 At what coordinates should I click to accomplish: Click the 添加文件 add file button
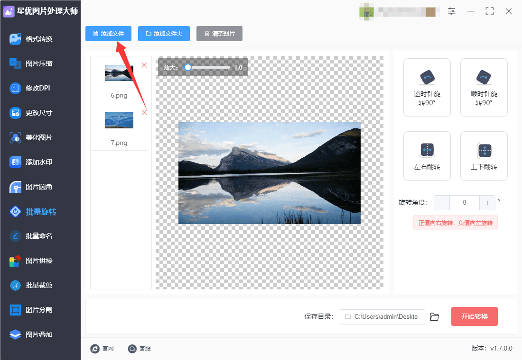[108, 34]
